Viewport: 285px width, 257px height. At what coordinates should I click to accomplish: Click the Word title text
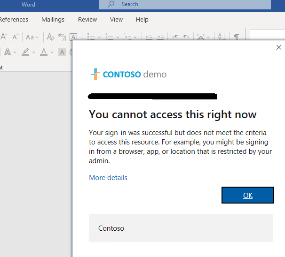click(28, 5)
